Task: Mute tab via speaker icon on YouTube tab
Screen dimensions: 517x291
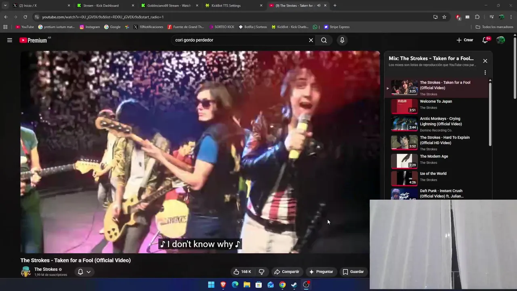Action: point(319,6)
